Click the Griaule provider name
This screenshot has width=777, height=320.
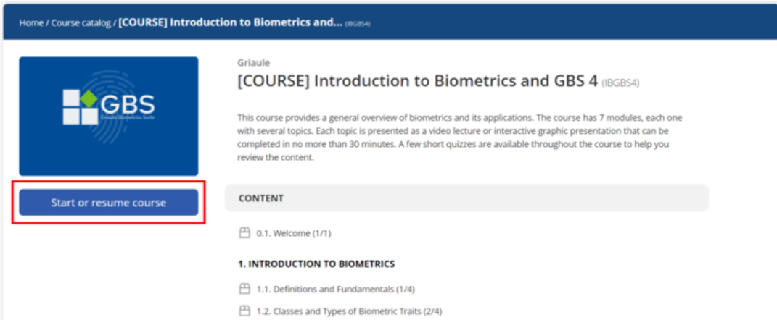[x=254, y=63]
